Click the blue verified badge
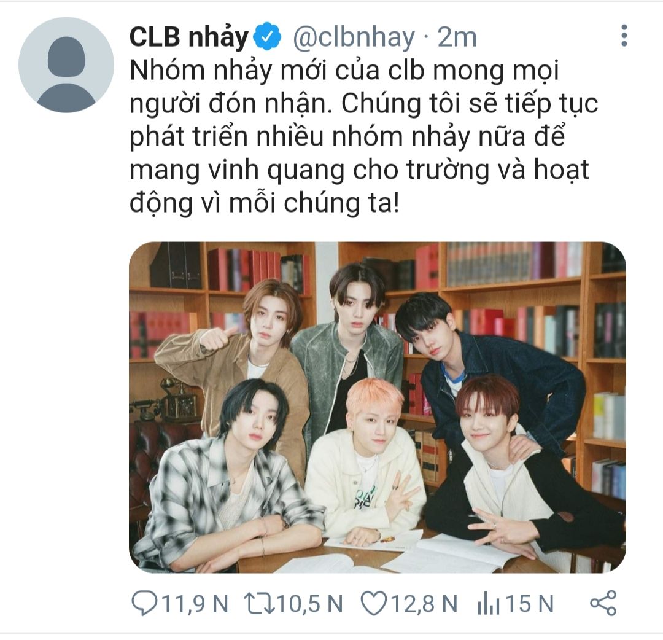Viewport: 663px width, 640px height. pyautogui.click(x=267, y=37)
